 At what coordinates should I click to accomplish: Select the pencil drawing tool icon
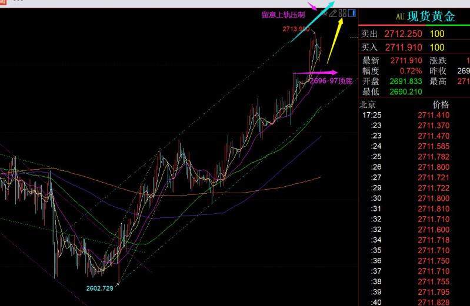pyautogui.click(x=333, y=13)
